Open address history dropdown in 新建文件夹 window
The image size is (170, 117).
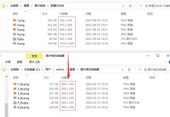coord(123,6)
